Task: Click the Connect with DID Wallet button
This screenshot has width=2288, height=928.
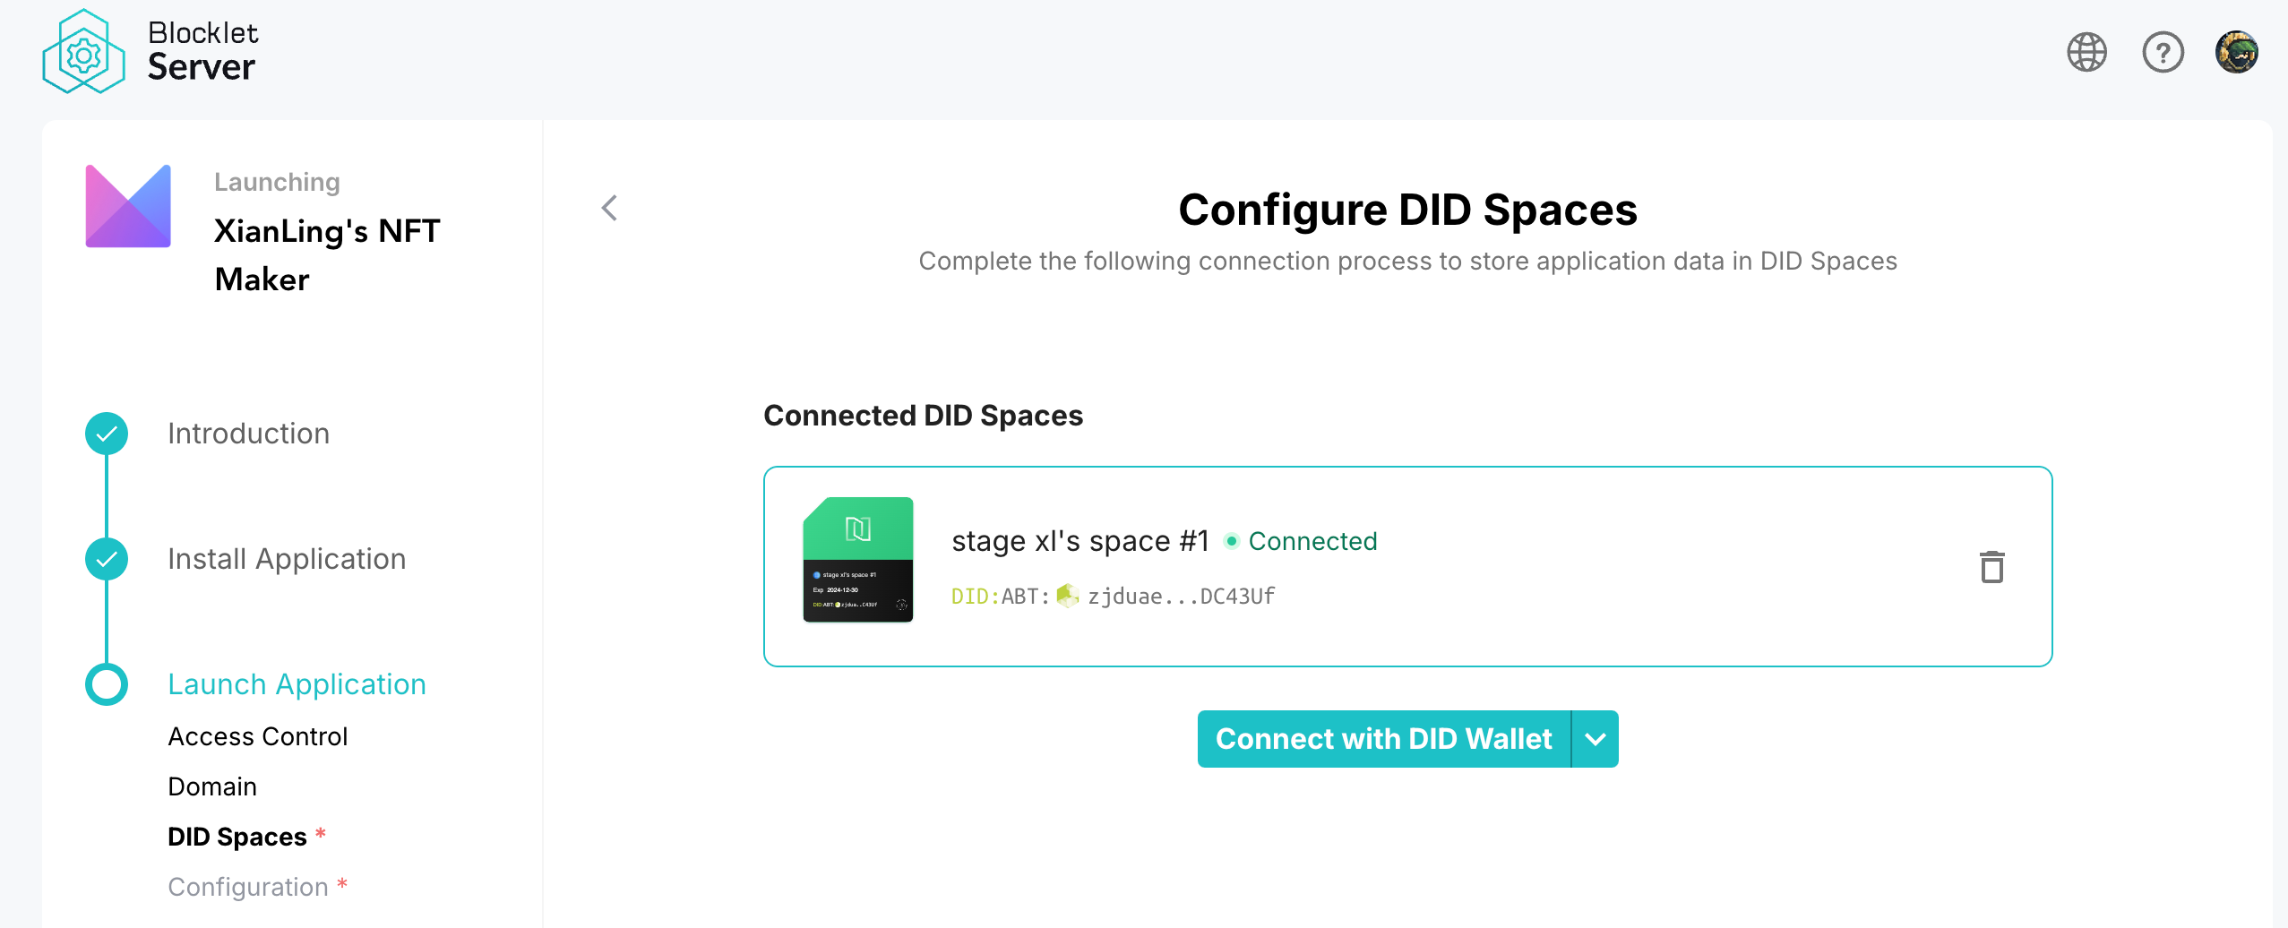Action: pos(1383,739)
